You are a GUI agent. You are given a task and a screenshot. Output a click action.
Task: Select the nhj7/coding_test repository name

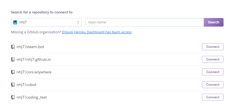click(32, 97)
